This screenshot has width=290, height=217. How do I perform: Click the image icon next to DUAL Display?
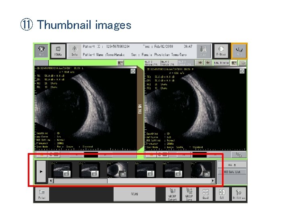click(x=234, y=63)
